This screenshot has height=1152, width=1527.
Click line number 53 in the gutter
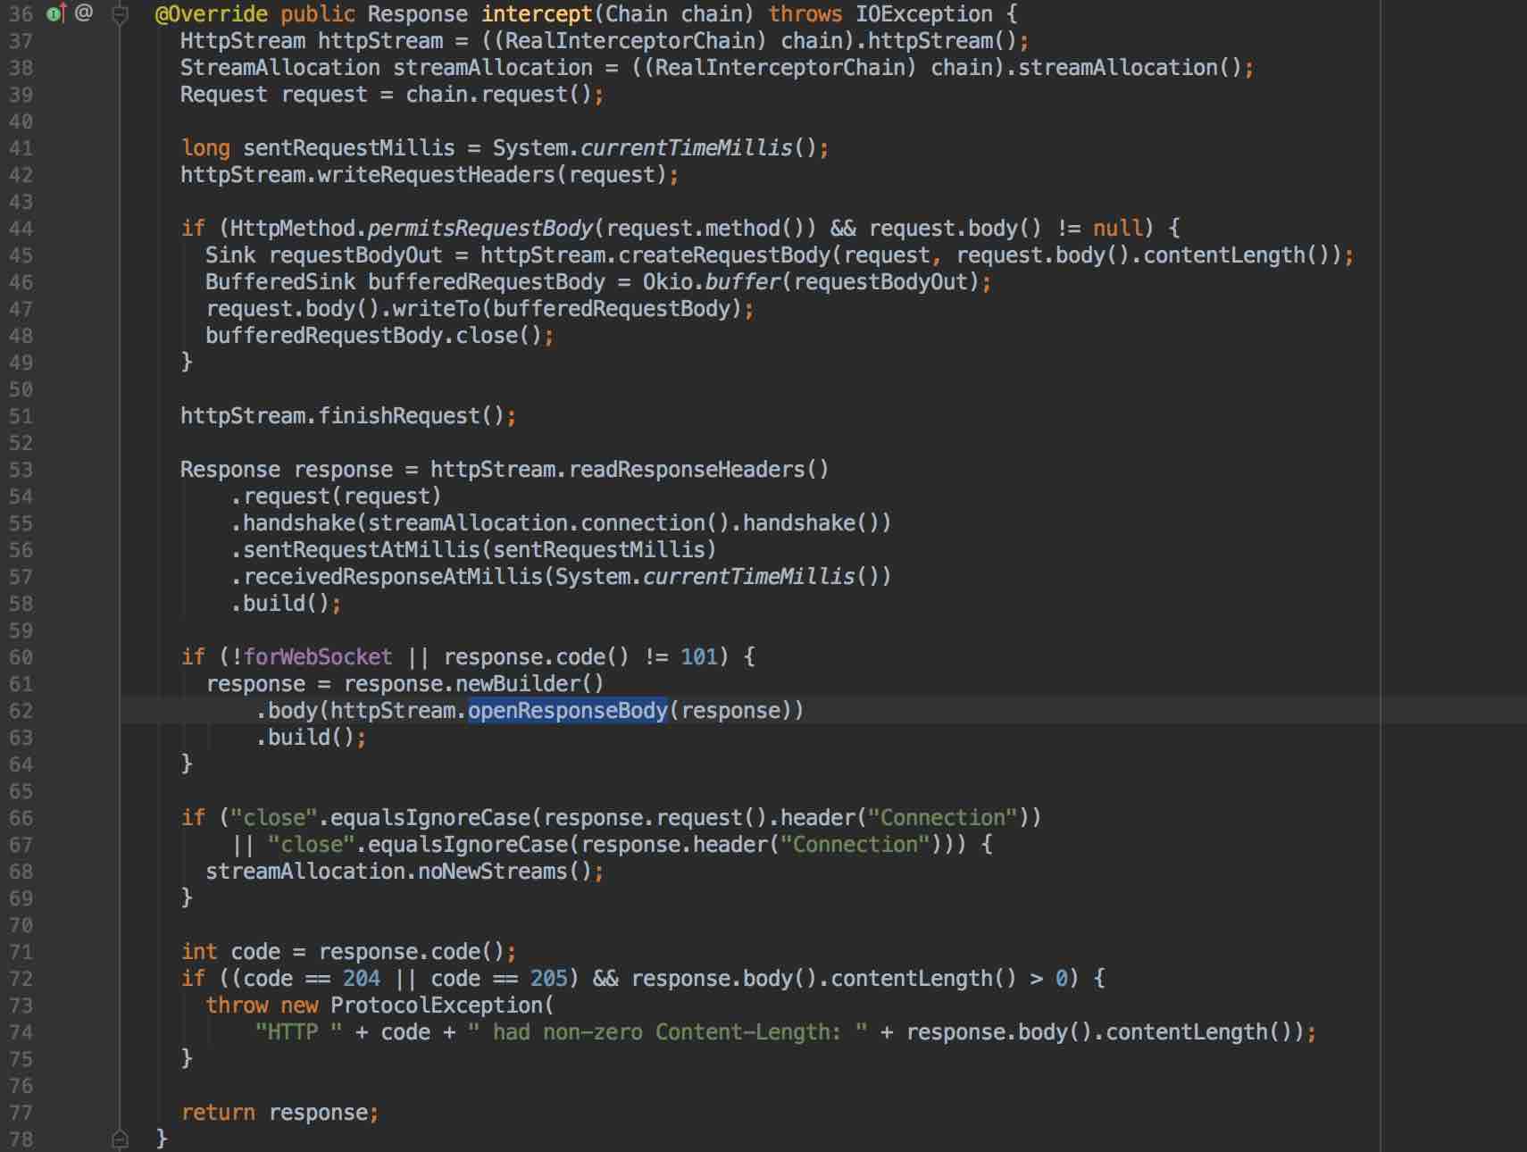pyautogui.click(x=21, y=470)
